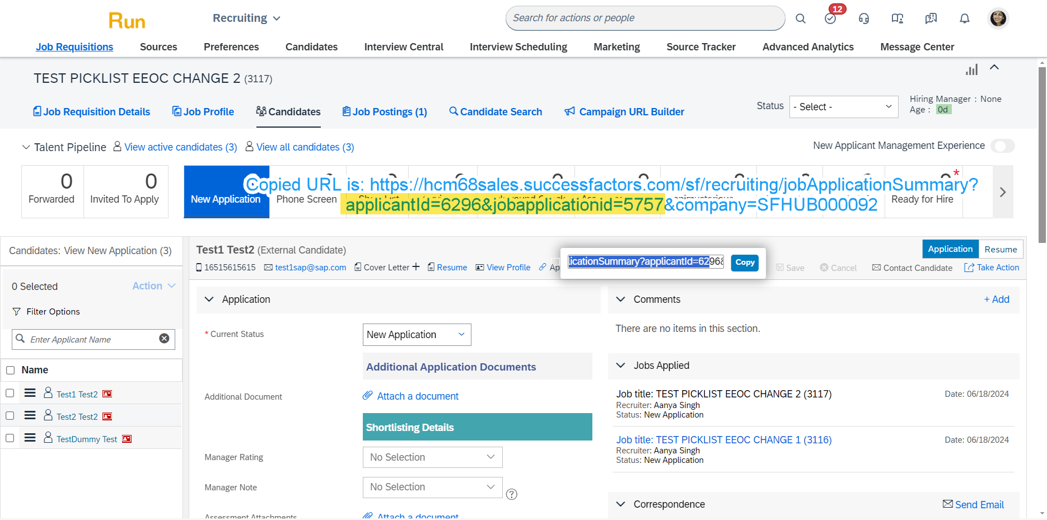Open the row menu for TestDummy Test
Image resolution: width=1047 pixels, height=520 pixels.
coord(30,438)
